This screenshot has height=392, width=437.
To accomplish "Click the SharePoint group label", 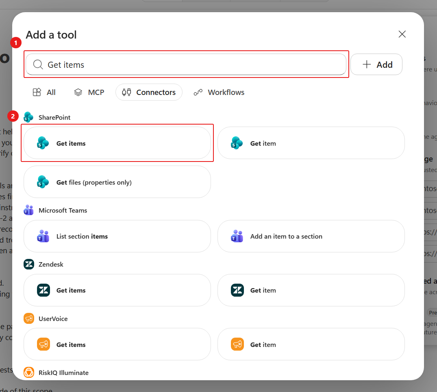I will coord(54,117).
